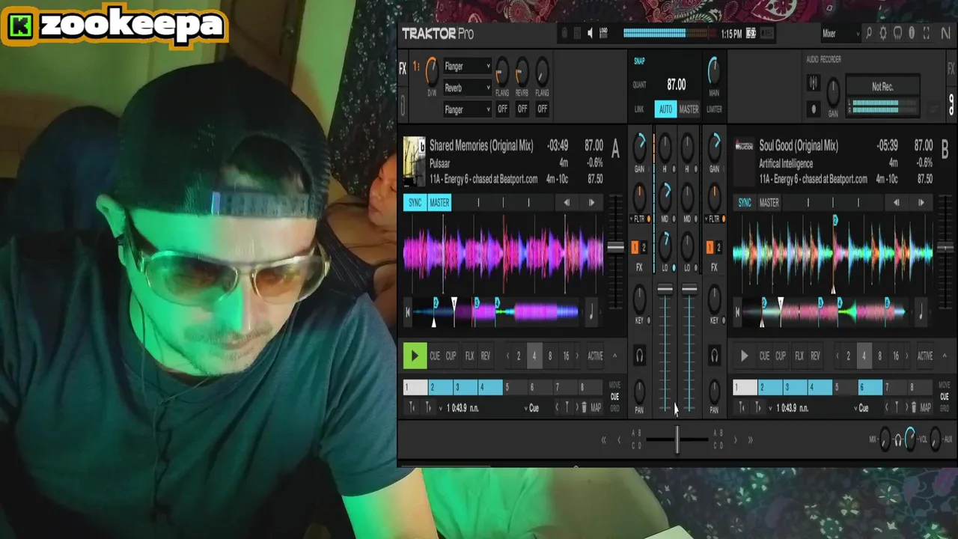Screen dimensions: 958x539
Task: Select loop size 2 on deck A
Action: pyautogui.click(x=518, y=356)
